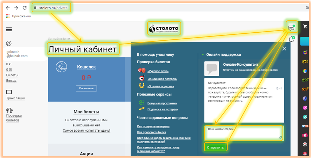The height and width of the screenshot is (158, 311).
Task: Click the 0 ₽ balance in sidebar
Action: point(9,64)
